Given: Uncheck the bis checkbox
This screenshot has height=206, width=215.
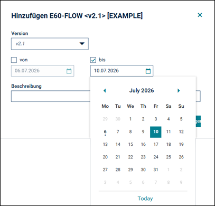Looking at the screenshot, I should tap(93, 60).
